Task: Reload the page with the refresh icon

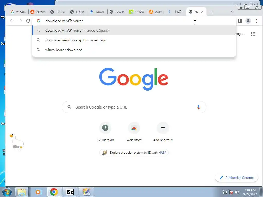Action: [x=28, y=21]
